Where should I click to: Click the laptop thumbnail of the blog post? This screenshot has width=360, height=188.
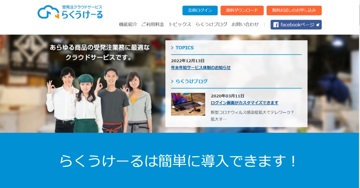188,104
